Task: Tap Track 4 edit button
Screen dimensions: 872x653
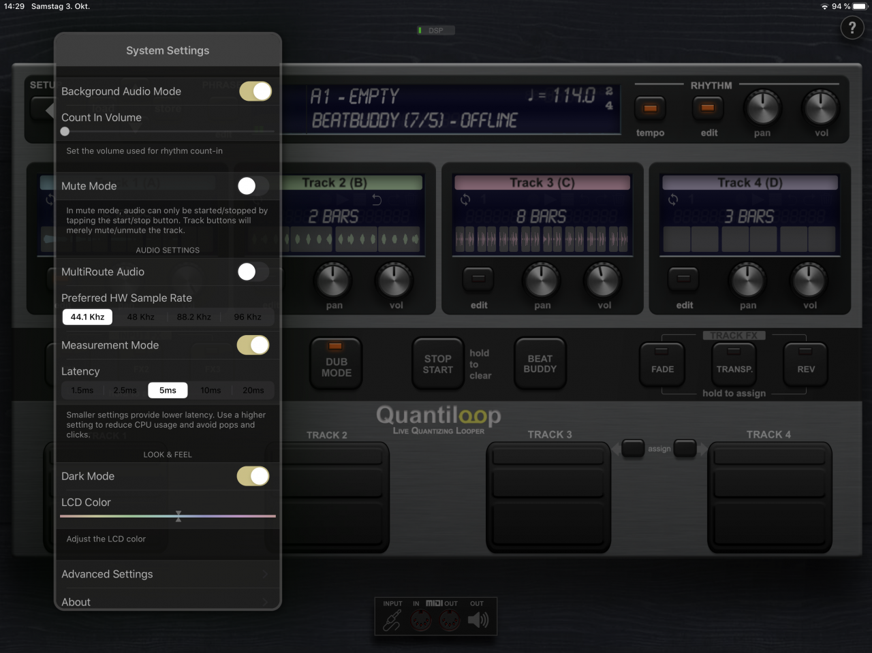Action: [x=684, y=278]
